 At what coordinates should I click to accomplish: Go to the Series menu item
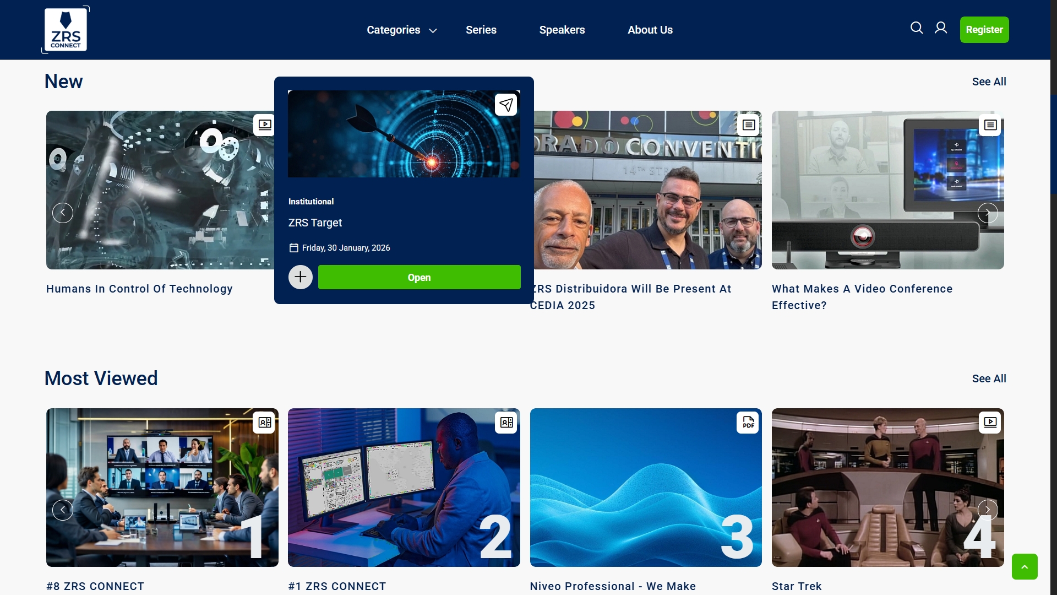[x=481, y=30]
